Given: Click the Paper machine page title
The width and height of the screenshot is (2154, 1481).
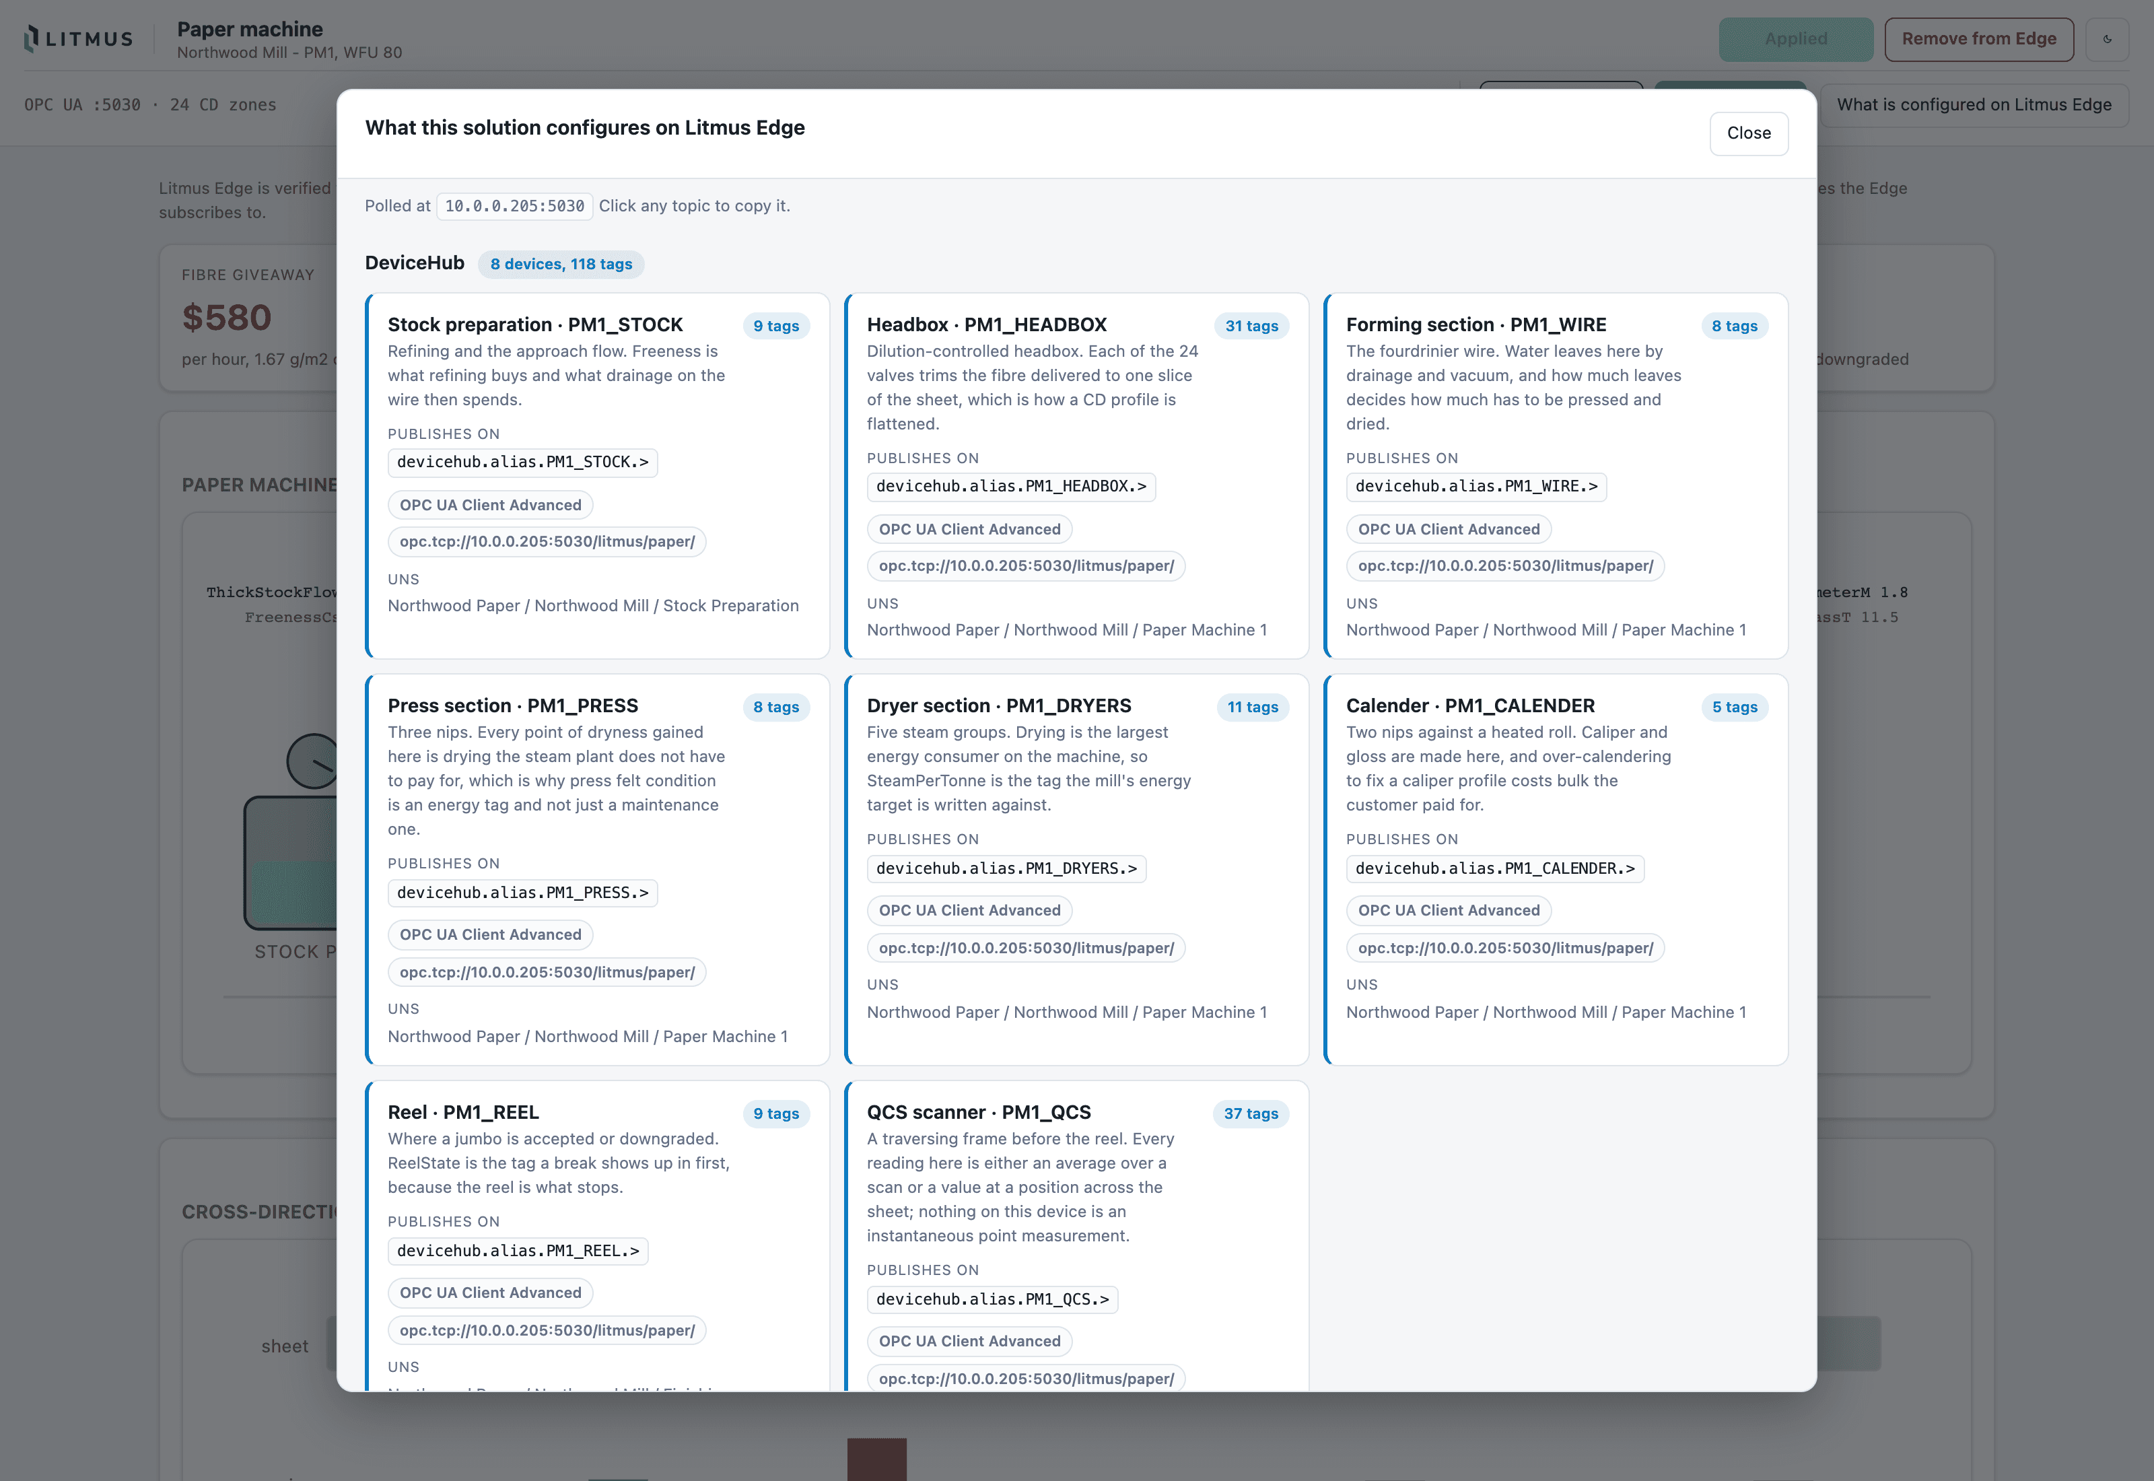Looking at the screenshot, I should pyautogui.click(x=250, y=29).
